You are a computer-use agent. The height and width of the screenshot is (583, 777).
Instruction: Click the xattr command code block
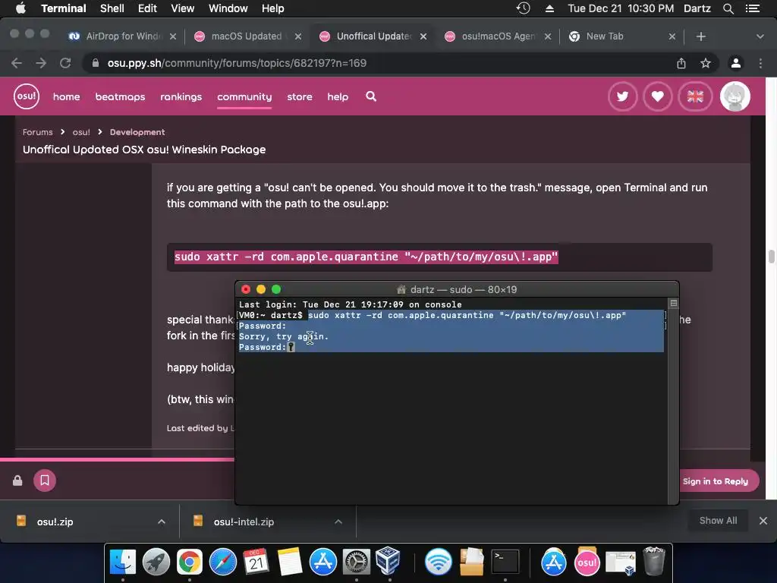point(439,257)
